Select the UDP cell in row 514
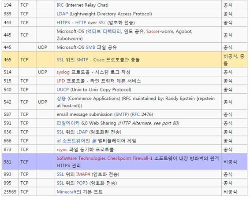The image size is (250, 198). (x=45, y=72)
